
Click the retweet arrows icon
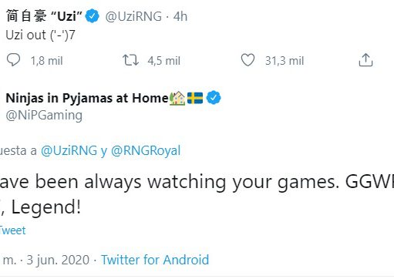tap(130, 60)
